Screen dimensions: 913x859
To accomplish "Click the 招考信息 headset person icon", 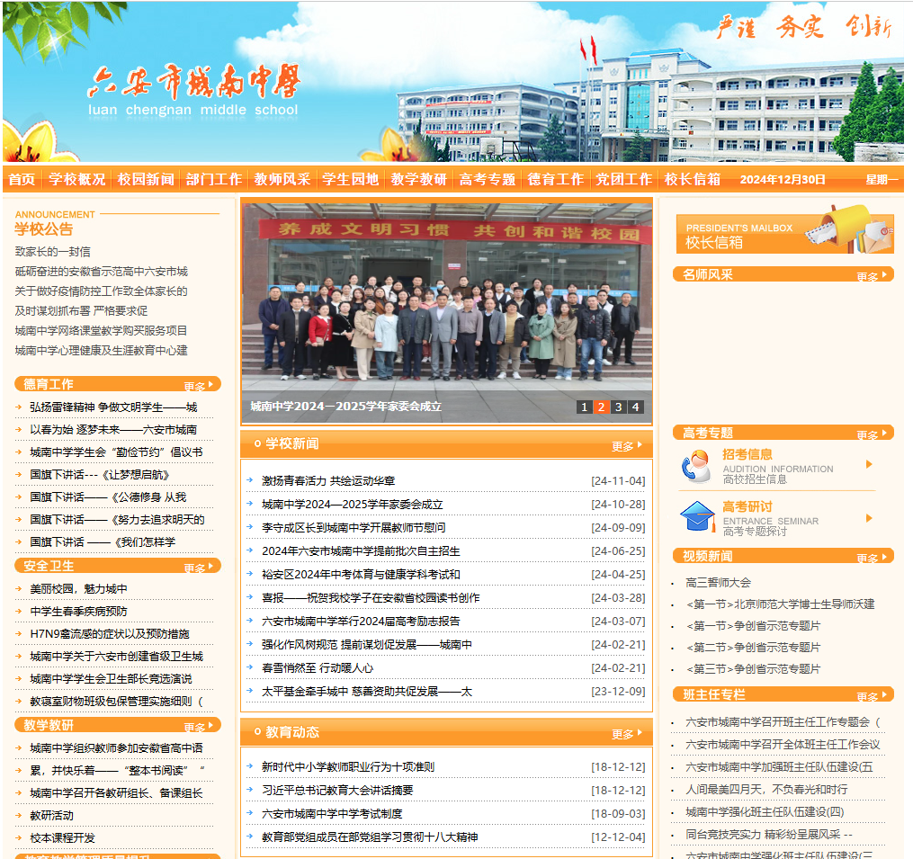I will click(x=695, y=466).
